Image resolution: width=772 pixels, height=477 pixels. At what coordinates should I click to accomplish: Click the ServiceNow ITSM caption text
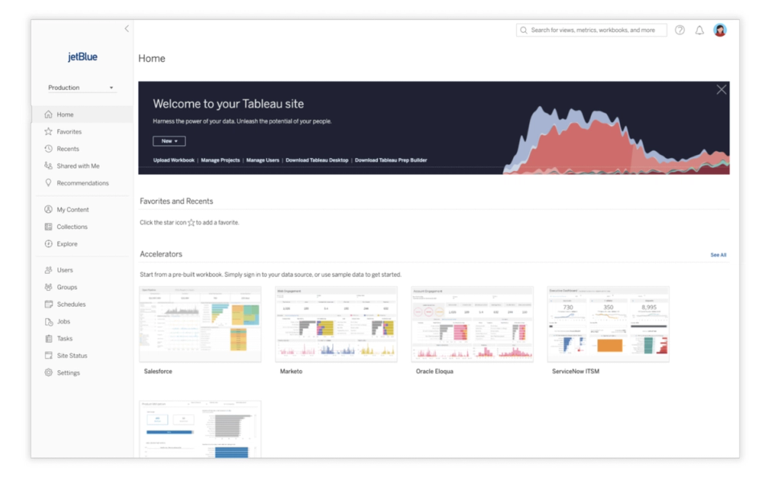click(576, 371)
